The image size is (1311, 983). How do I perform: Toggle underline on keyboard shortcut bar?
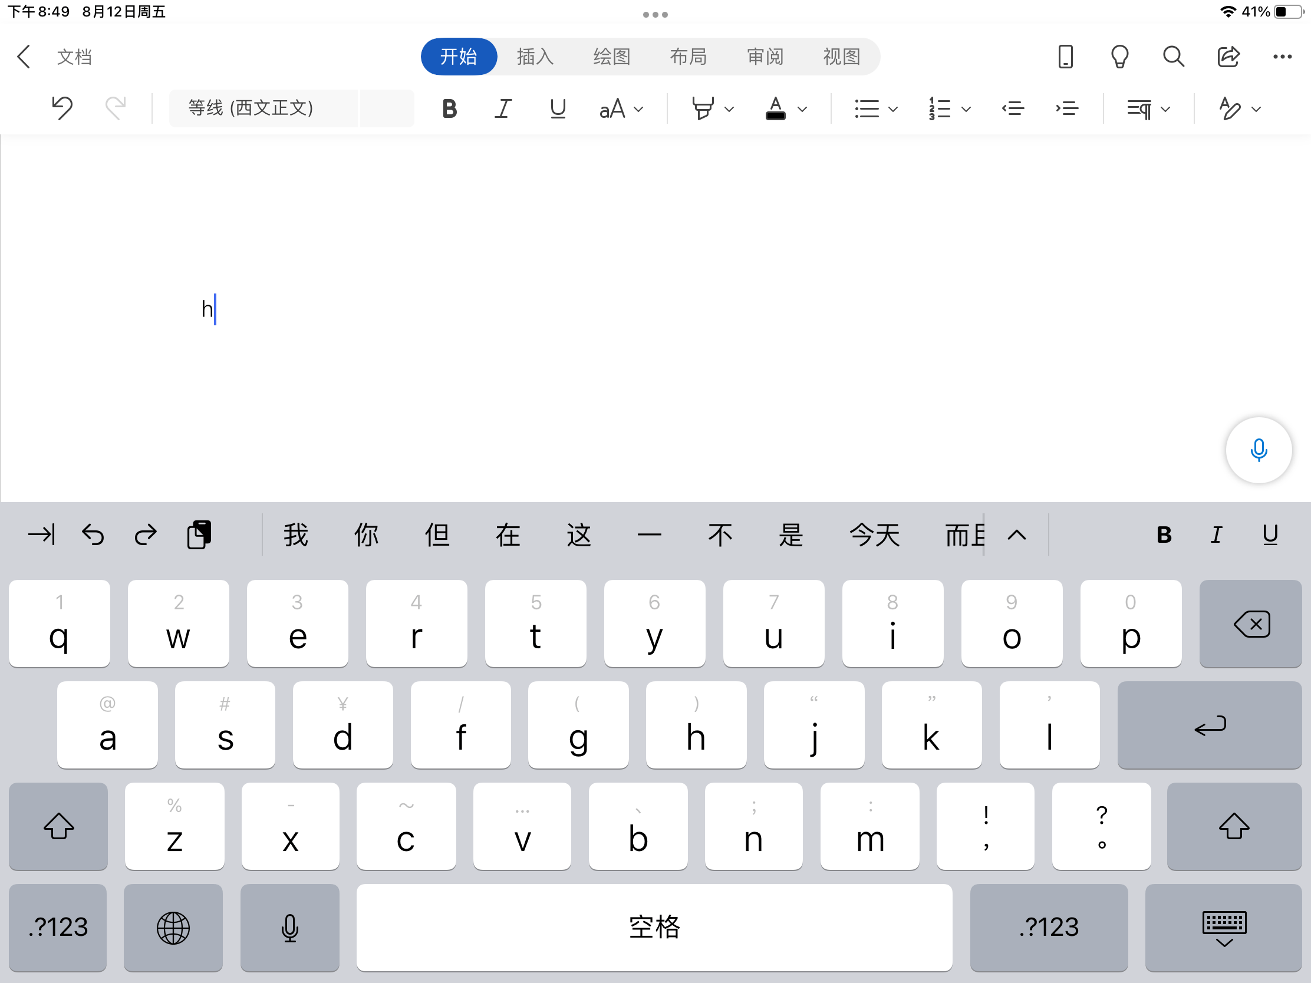point(1270,535)
